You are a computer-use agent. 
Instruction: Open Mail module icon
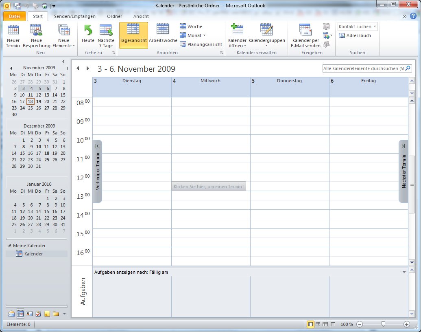pyautogui.click(x=11, y=314)
